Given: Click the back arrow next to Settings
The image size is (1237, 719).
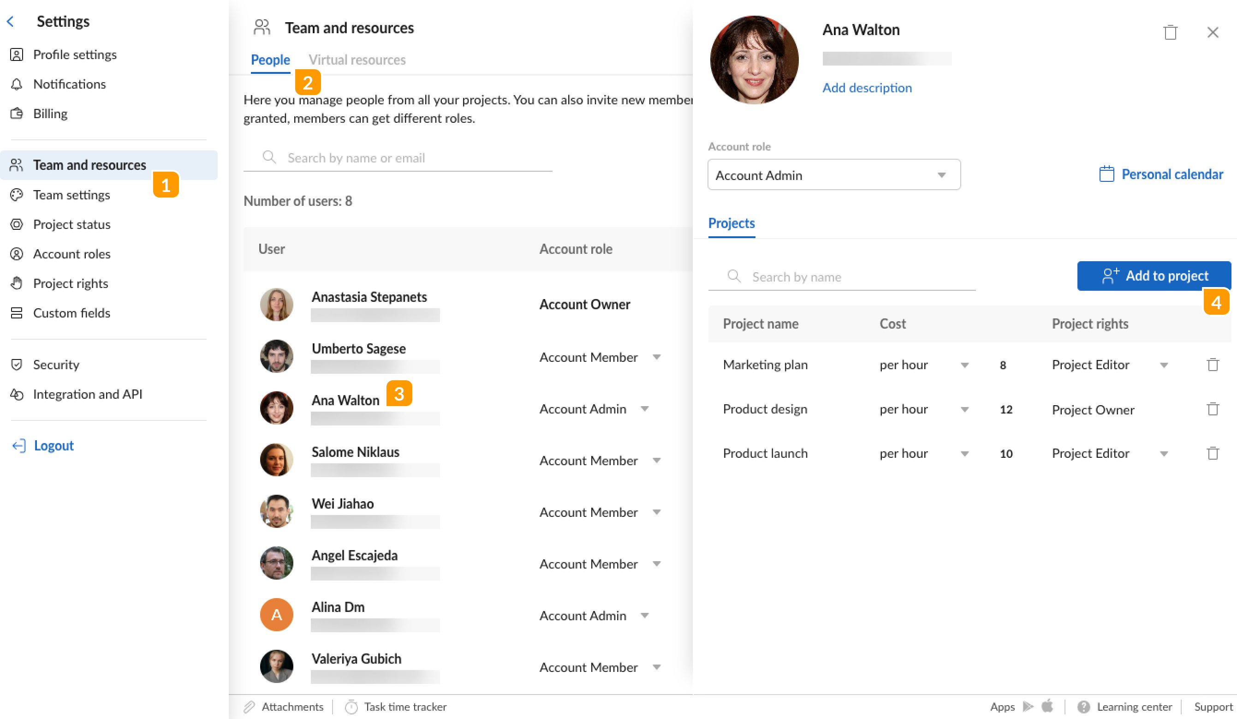Looking at the screenshot, I should [x=11, y=21].
